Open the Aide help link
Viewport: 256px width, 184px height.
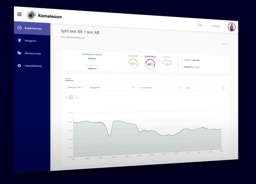click(x=200, y=25)
